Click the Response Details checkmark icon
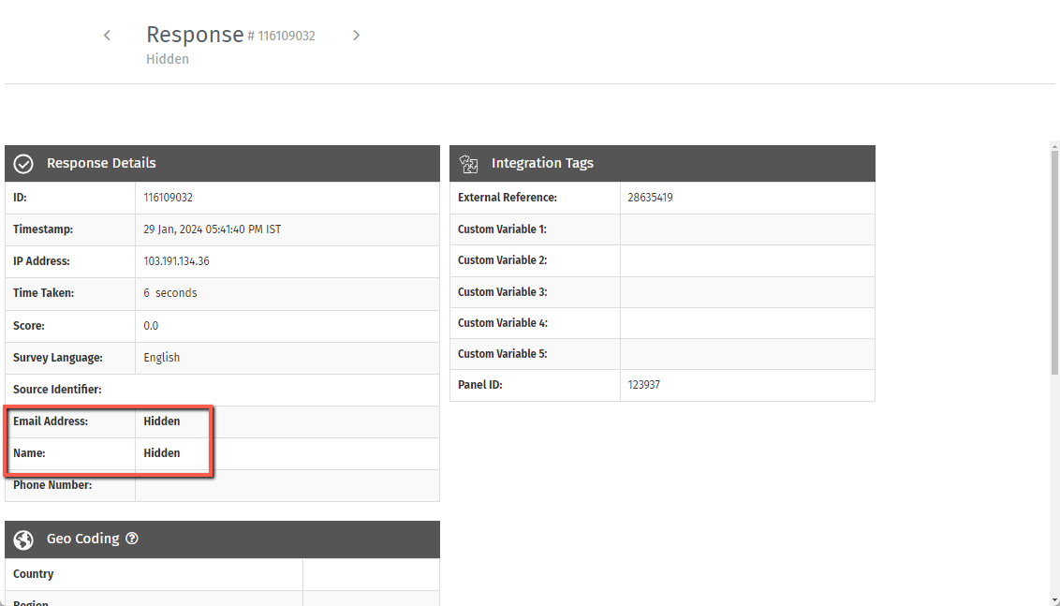Image resolution: width=1060 pixels, height=606 pixels. [24, 164]
